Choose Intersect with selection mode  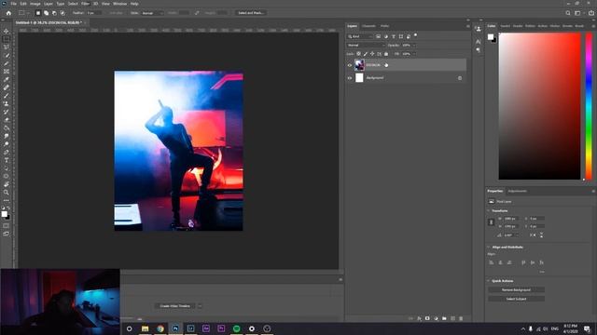pyautogui.click(x=62, y=13)
